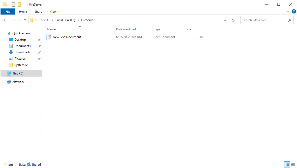Click the New Text Document file icon
The image size is (297, 168).
point(50,37)
